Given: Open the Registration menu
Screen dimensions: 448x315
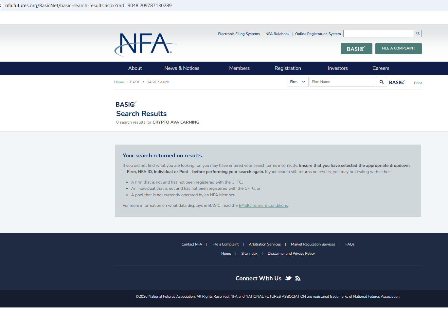Looking at the screenshot, I should 288,68.
